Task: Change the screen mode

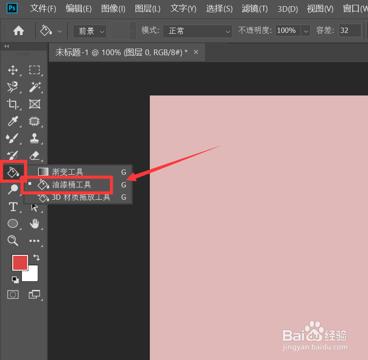Action: coord(35,294)
